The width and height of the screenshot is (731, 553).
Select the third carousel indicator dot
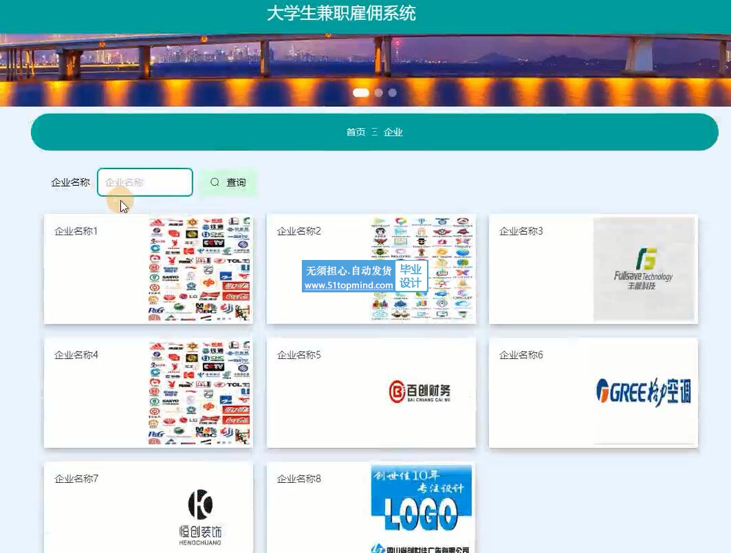393,93
